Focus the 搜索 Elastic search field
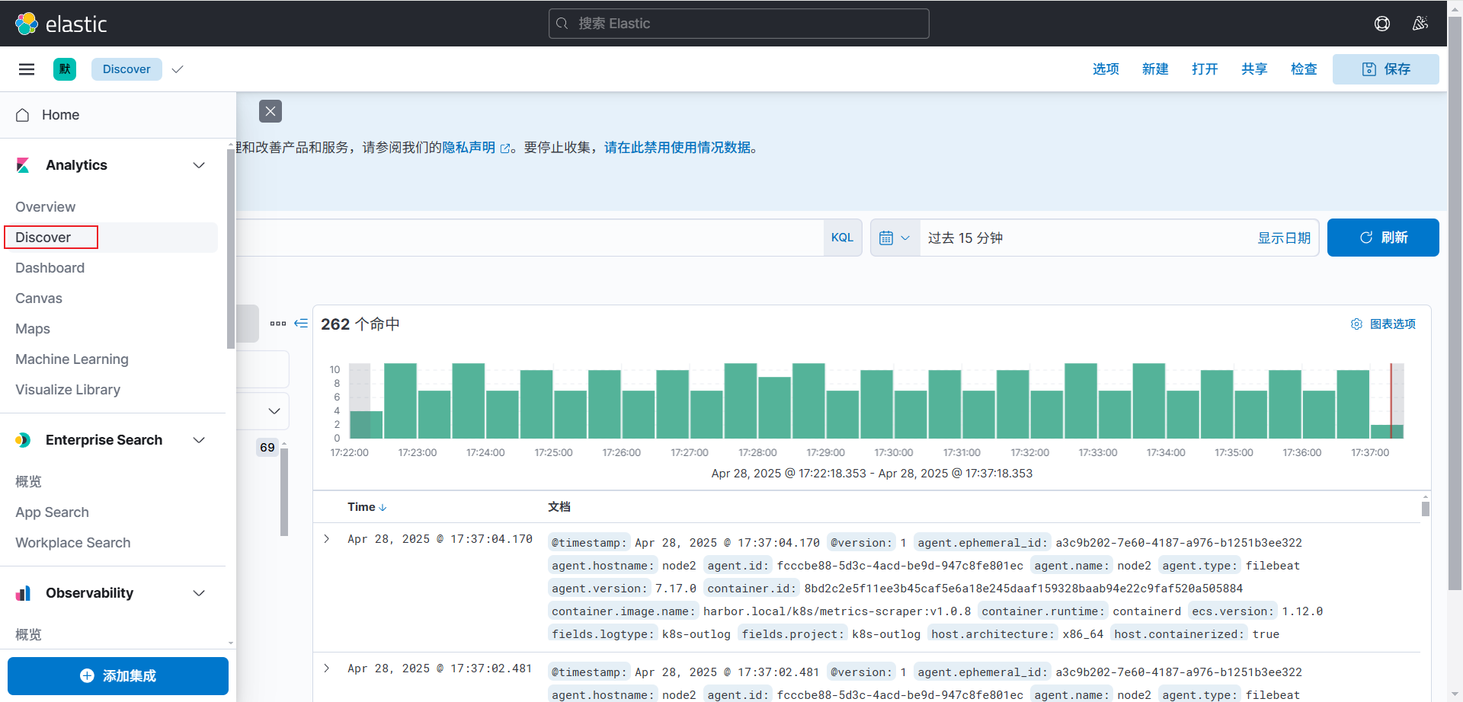The height and width of the screenshot is (702, 1463). 739,24
